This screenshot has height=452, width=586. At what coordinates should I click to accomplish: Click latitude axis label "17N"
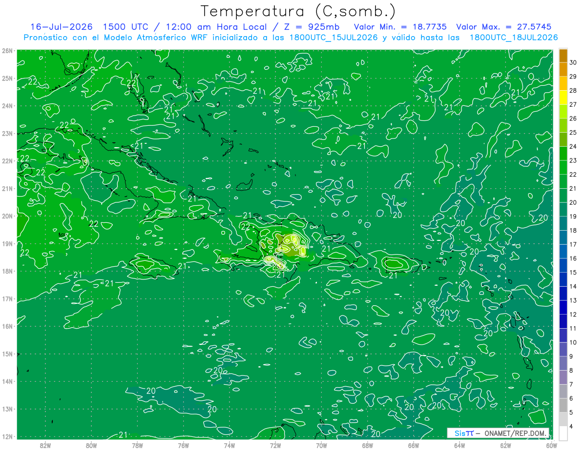pyautogui.click(x=7, y=298)
